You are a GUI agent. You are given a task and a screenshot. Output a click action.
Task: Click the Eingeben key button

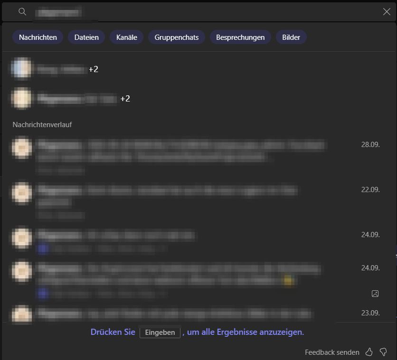[x=160, y=332]
